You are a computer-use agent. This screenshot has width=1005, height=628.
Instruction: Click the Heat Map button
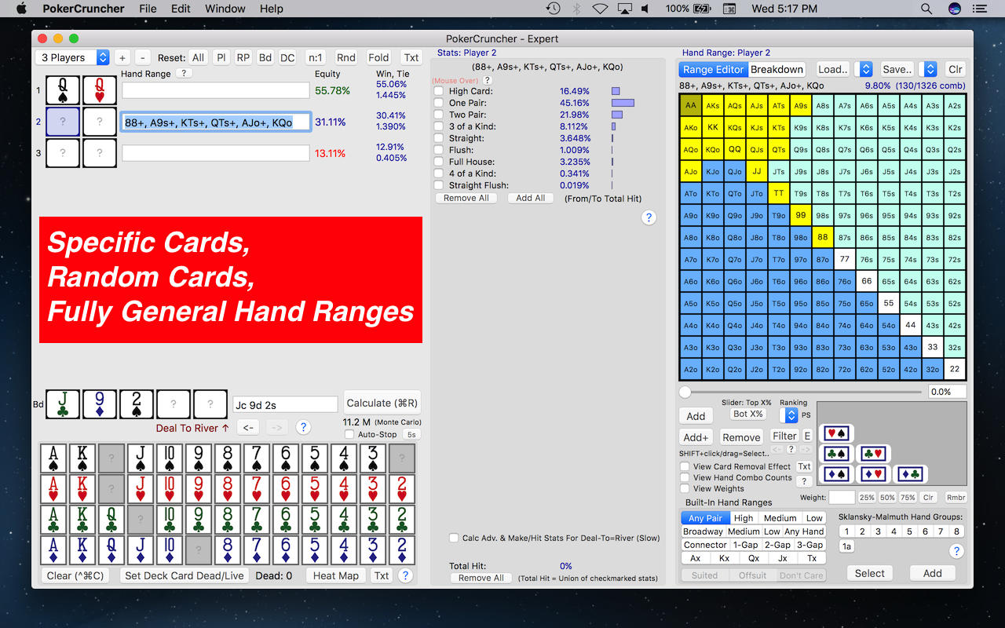(x=335, y=575)
